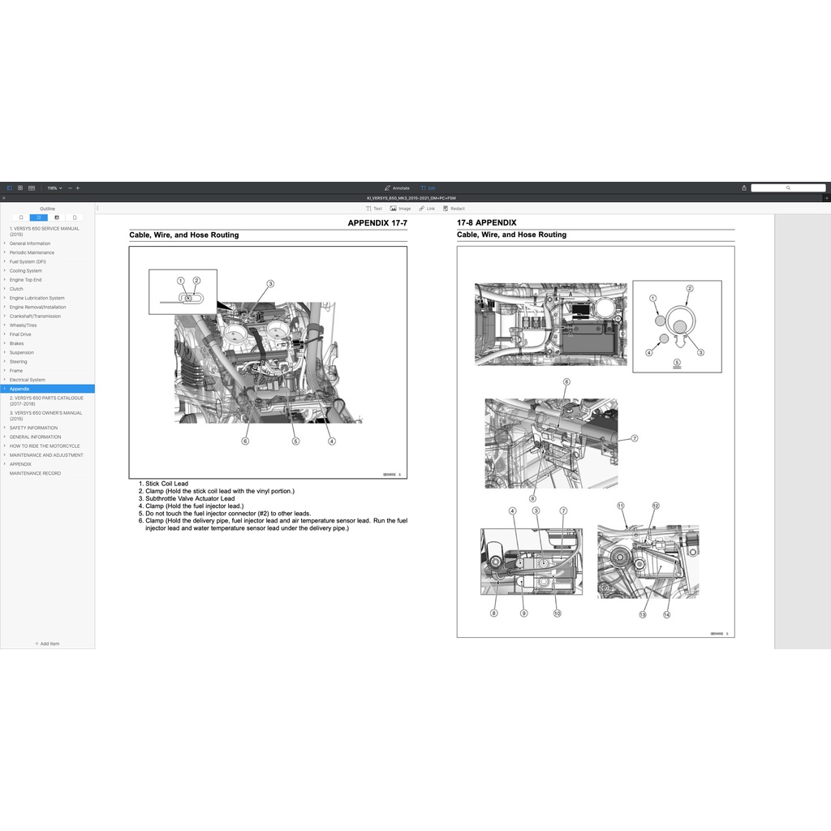Select the Link tool
Viewport: 831px width, 831px height.
(427, 209)
